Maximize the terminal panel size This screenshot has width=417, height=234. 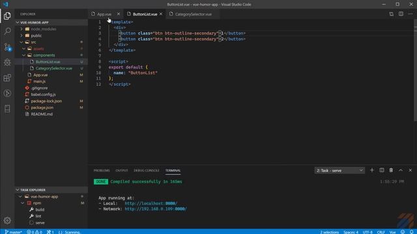coord(401,170)
